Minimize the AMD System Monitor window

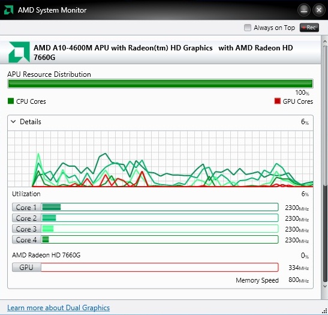(x=304, y=10)
